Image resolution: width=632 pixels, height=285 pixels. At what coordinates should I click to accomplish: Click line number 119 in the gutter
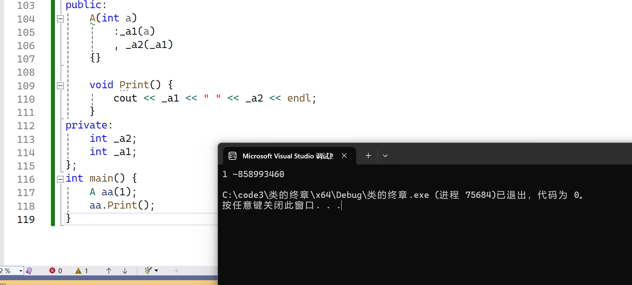(x=26, y=219)
